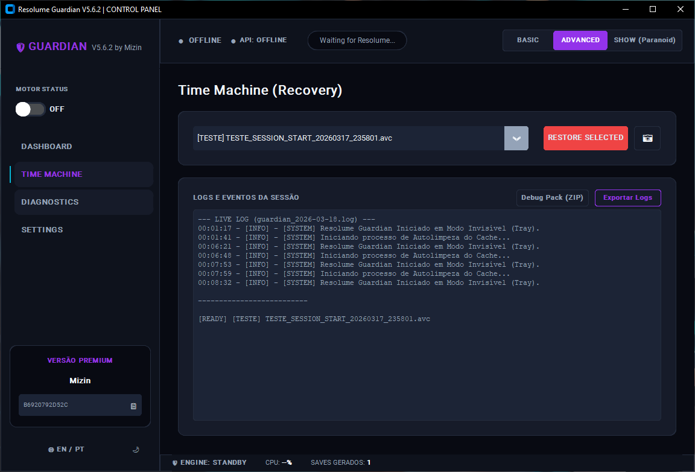Click the Guardian shield logo icon
Viewport: 695px width, 472px height.
[21, 48]
